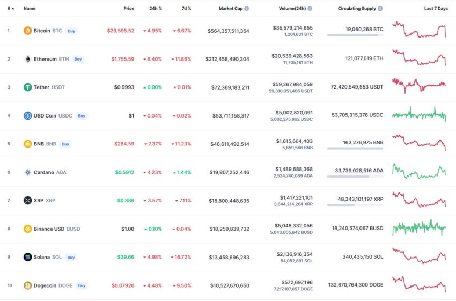
Task: Click the Ethereum diamond logo icon
Action: (27, 59)
